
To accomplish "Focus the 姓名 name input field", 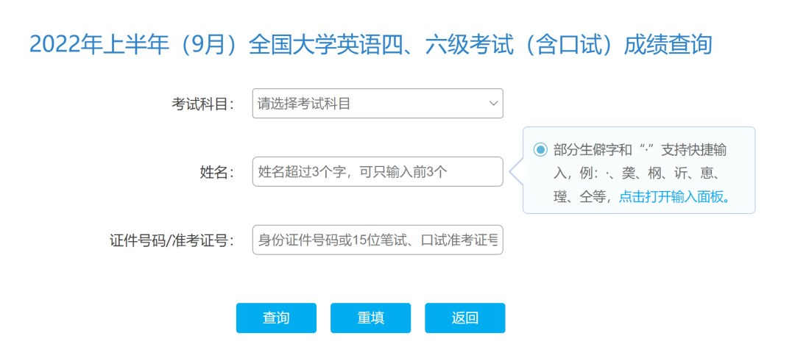I will tap(377, 171).
